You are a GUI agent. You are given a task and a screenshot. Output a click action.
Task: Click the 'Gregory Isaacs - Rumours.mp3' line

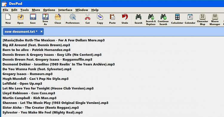(27, 74)
